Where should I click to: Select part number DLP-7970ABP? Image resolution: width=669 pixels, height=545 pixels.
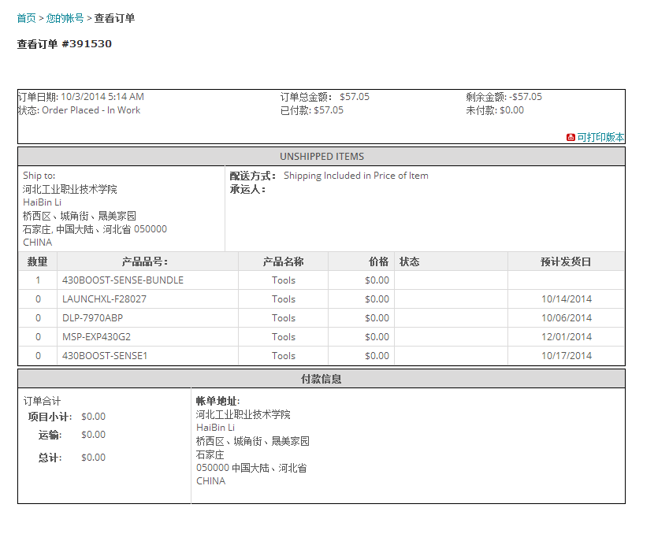tap(92, 317)
